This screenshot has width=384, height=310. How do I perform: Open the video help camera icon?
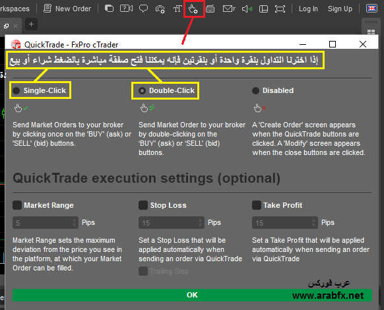click(126, 9)
